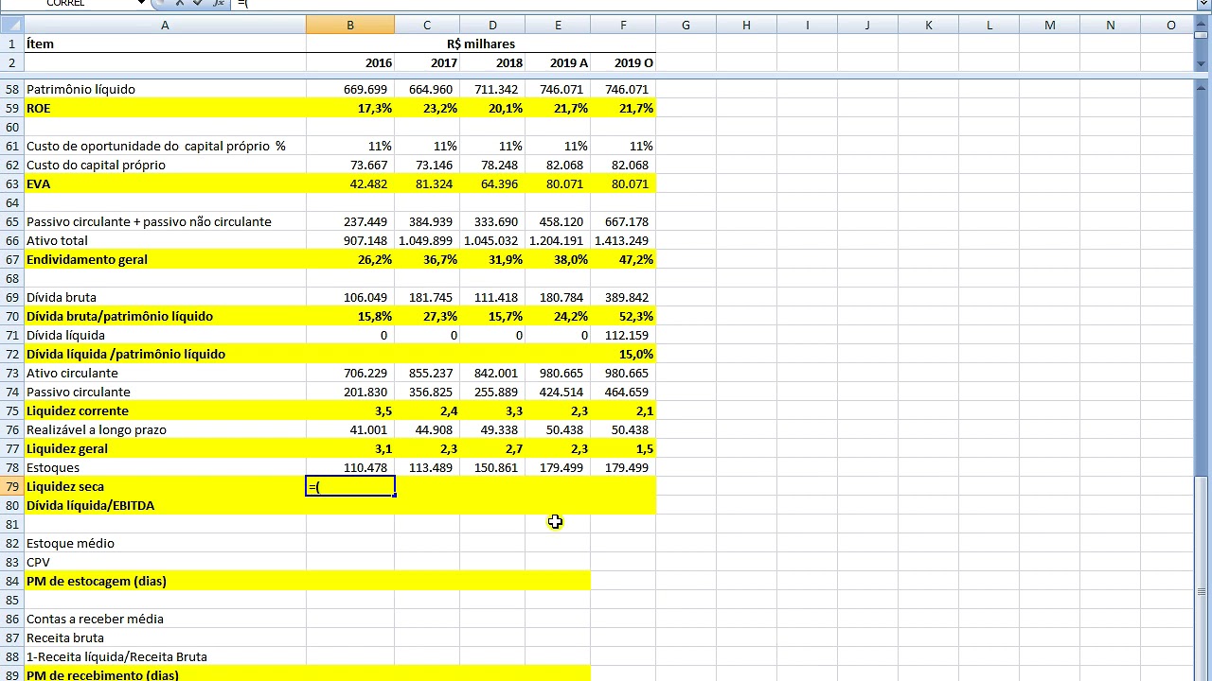Click the 'Dívida bruta' label cell
Image resolution: width=1212 pixels, height=681 pixels.
[165, 297]
